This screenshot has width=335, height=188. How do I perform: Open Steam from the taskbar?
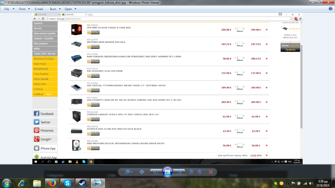pos(82,183)
